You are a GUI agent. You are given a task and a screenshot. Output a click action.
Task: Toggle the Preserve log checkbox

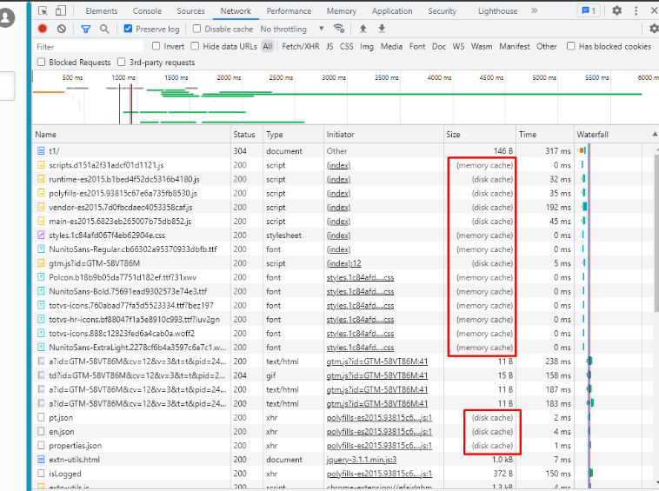click(128, 29)
